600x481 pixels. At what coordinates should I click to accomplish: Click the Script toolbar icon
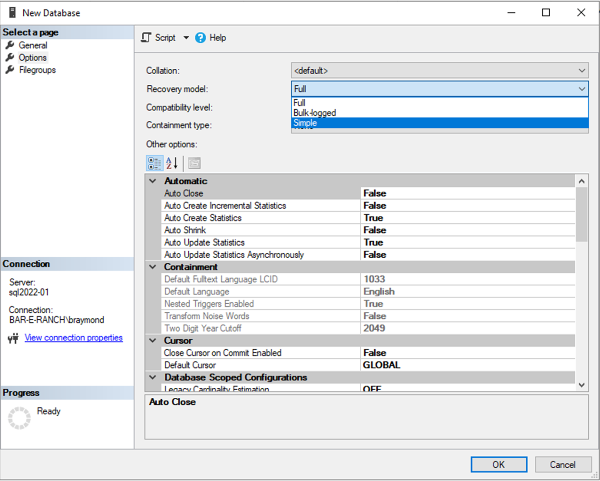pos(146,38)
